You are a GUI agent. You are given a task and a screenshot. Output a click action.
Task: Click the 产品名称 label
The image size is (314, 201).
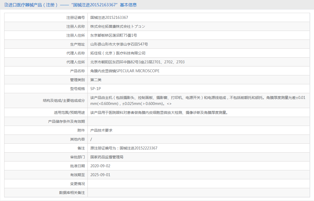click(x=77, y=71)
